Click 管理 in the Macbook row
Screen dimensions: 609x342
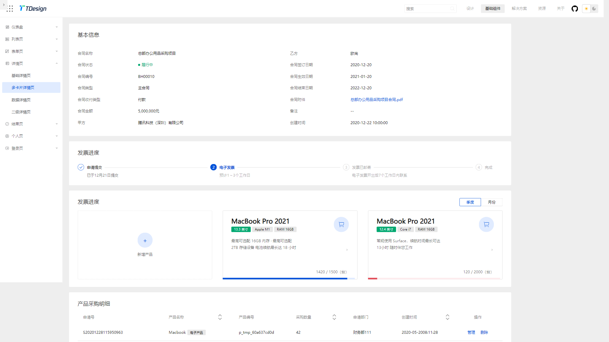tap(471, 332)
